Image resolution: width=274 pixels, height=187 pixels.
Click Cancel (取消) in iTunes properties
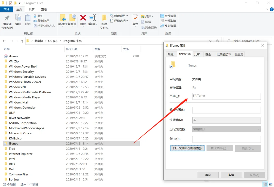(x=231, y=175)
